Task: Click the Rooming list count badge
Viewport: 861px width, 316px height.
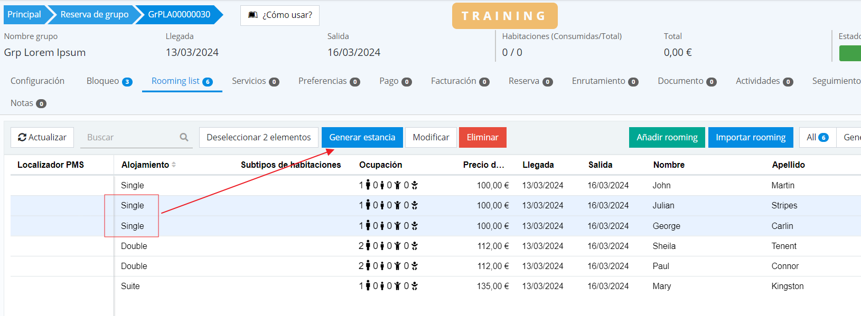Action: click(x=208, y=82)
